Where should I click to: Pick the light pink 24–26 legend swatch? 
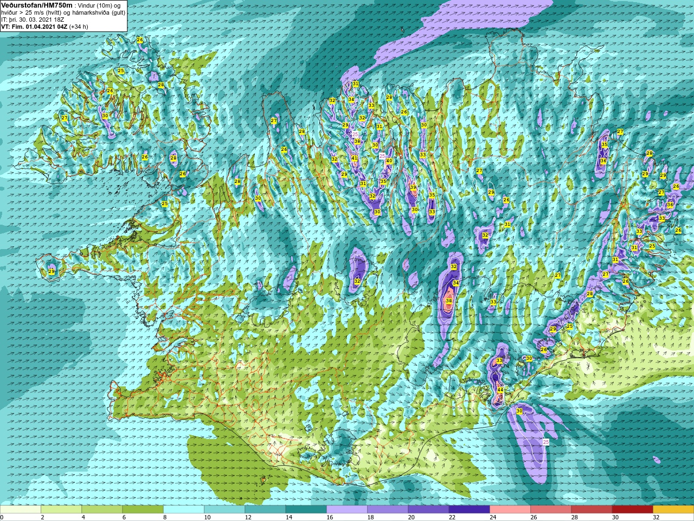[510, 510]
